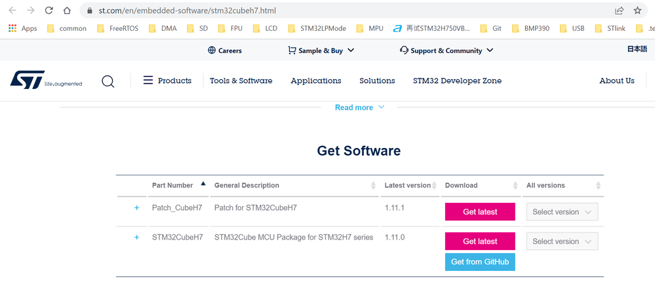Open the Careers link with globe icon
The width and height of the screenshot is (655, 288).
(x=225, y=50)
